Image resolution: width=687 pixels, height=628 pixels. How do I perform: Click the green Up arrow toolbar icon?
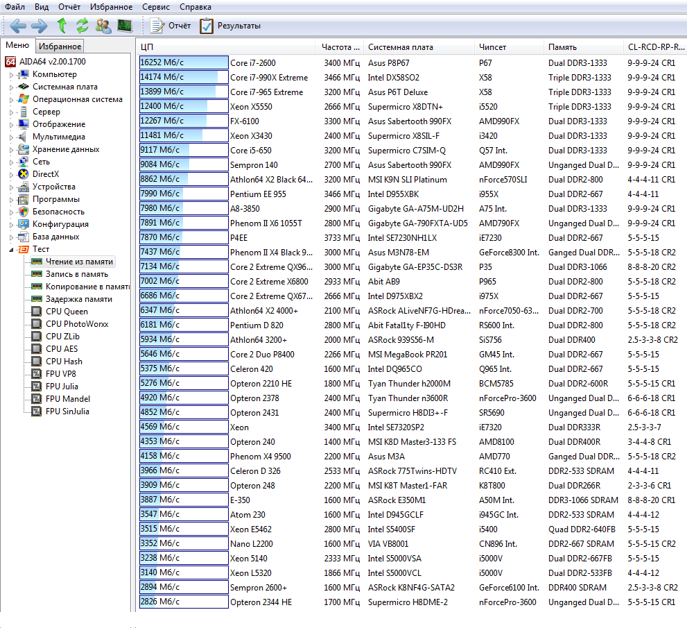coord(62,26)
